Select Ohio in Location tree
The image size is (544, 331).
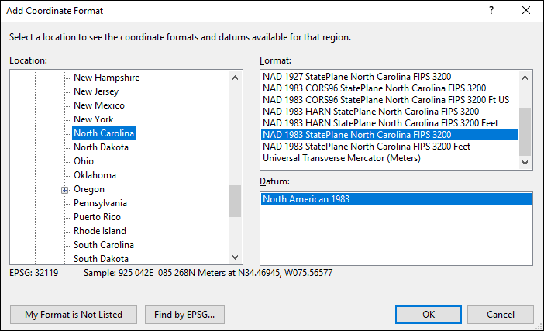click(84, 161)
